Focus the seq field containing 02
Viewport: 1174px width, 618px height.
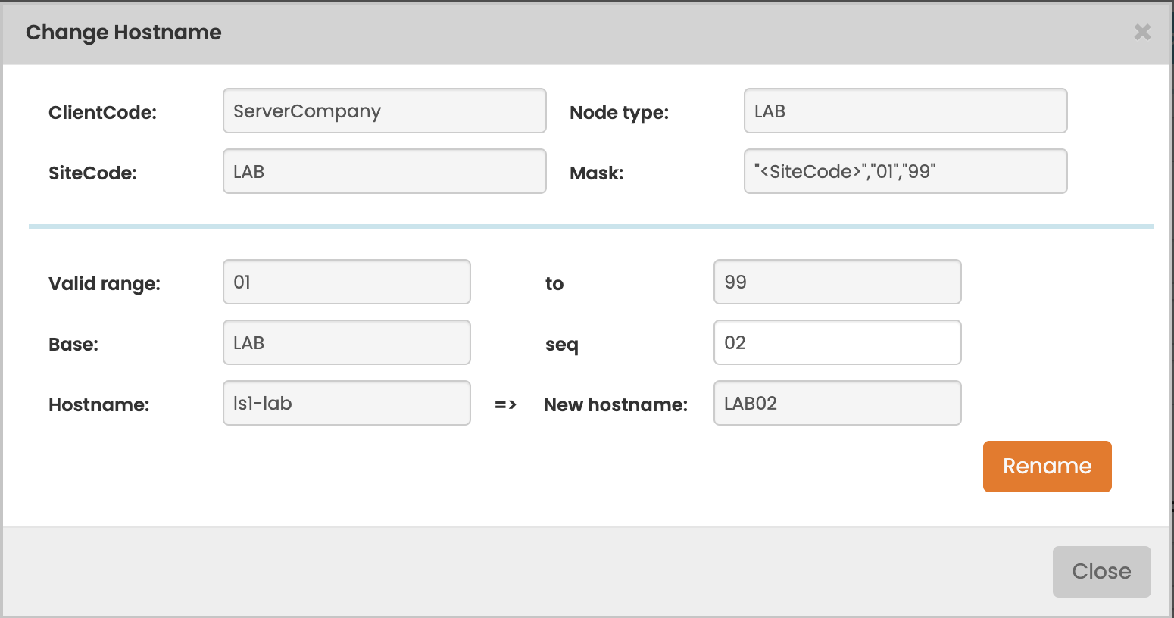(837, 343)
